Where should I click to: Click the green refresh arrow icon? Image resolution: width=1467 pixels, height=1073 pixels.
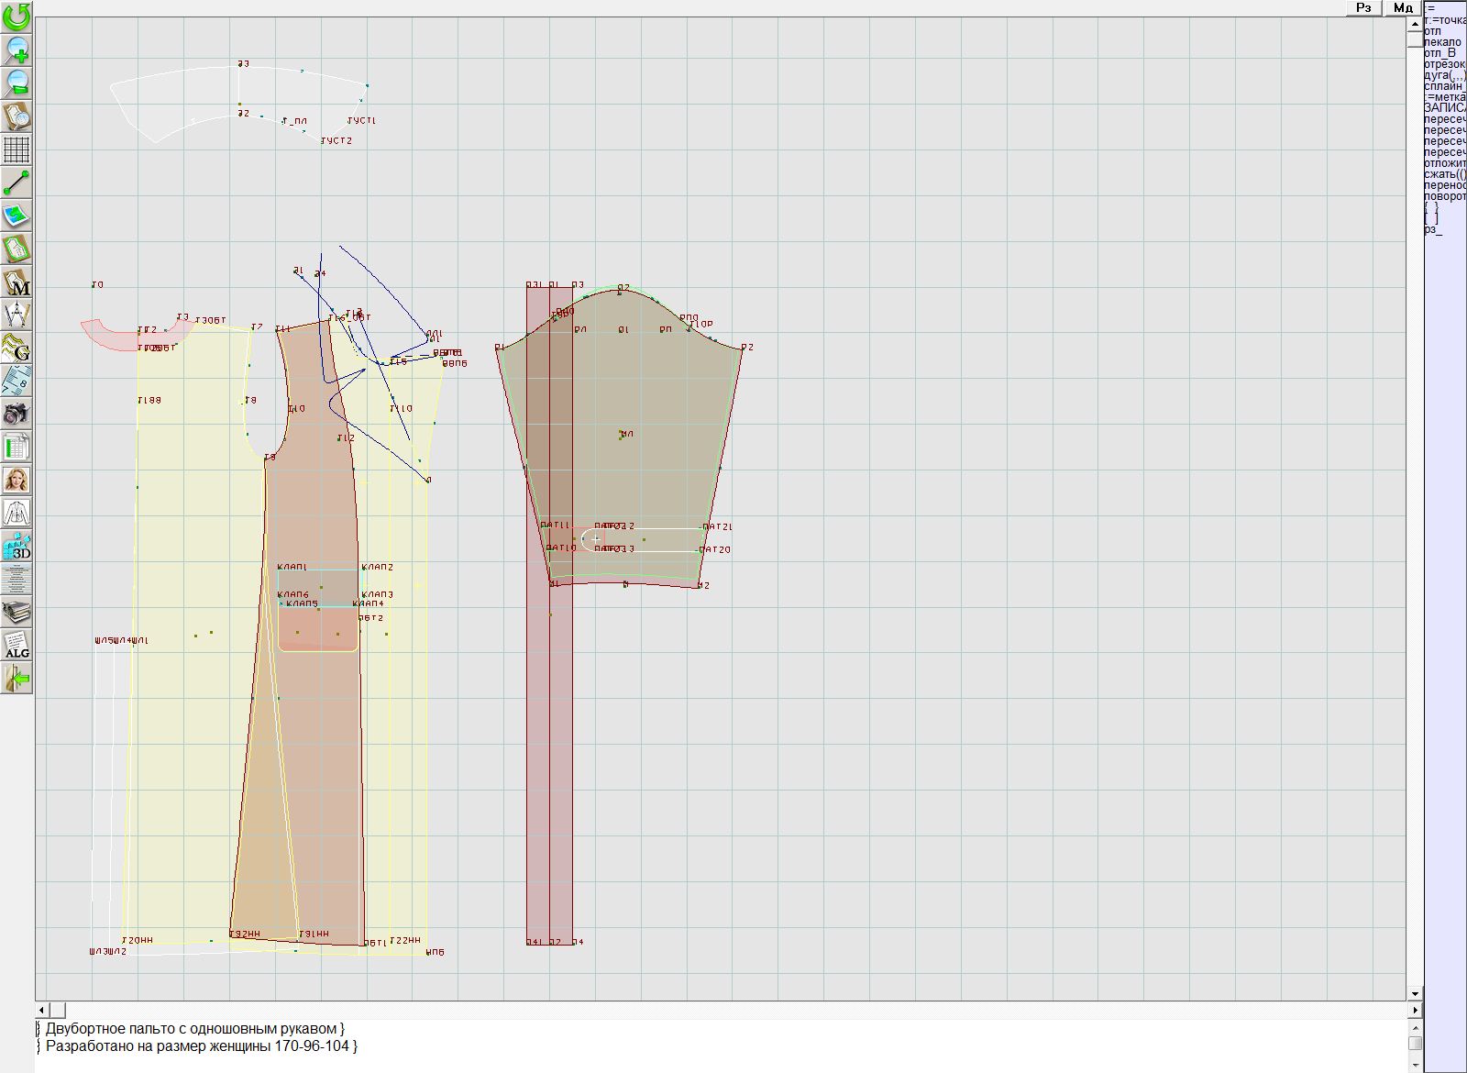click(x=17, y=16)
